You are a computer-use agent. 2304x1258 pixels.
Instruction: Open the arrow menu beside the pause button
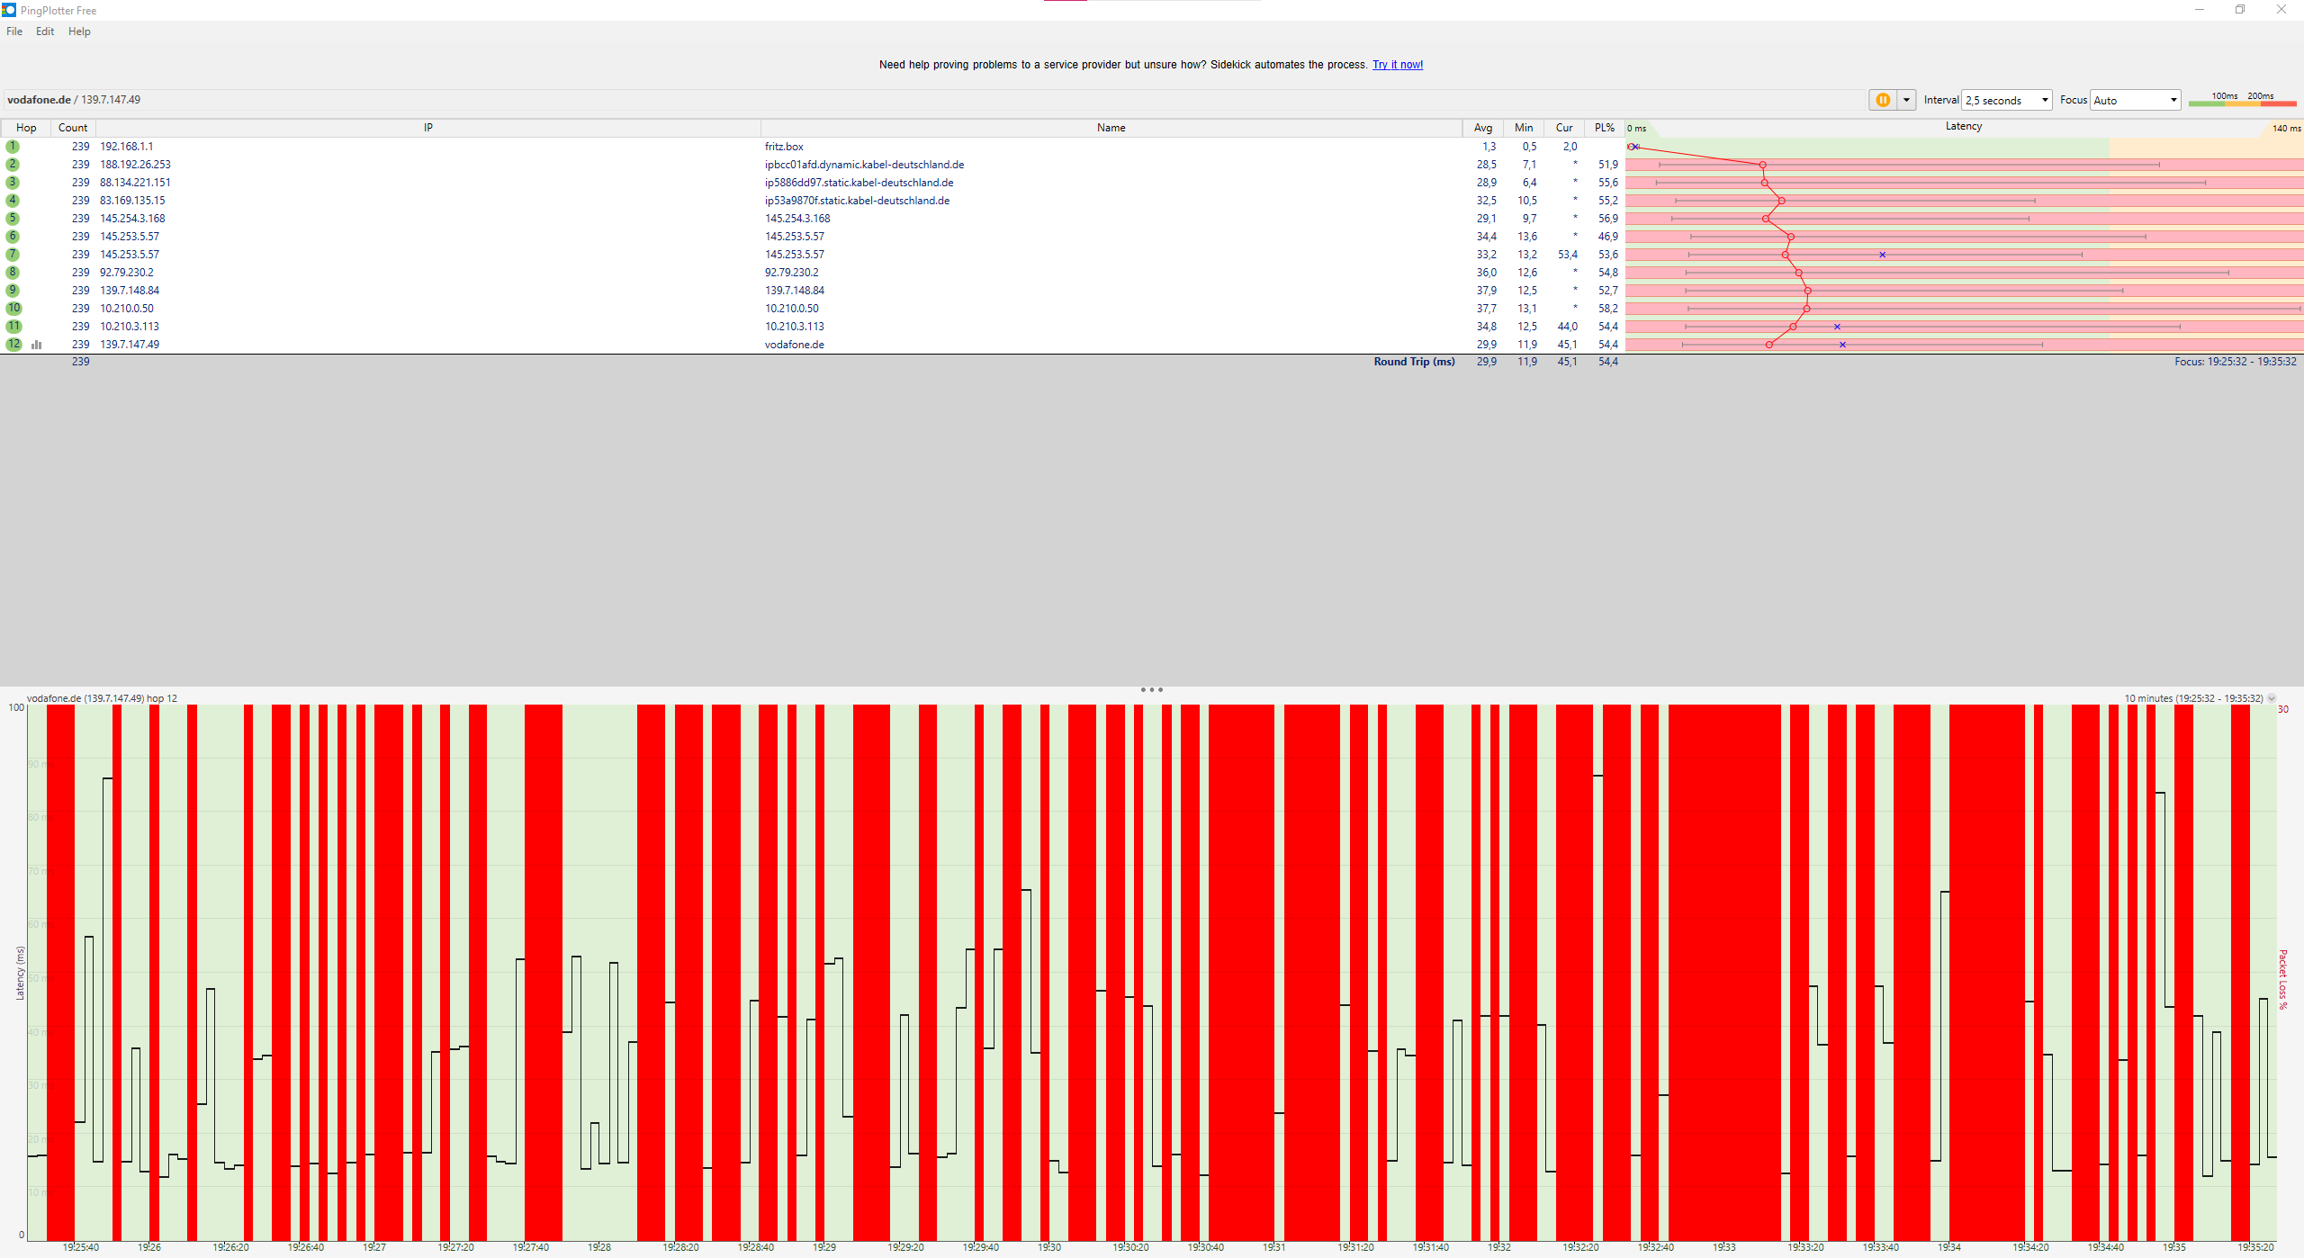(x=1906, y=100)
